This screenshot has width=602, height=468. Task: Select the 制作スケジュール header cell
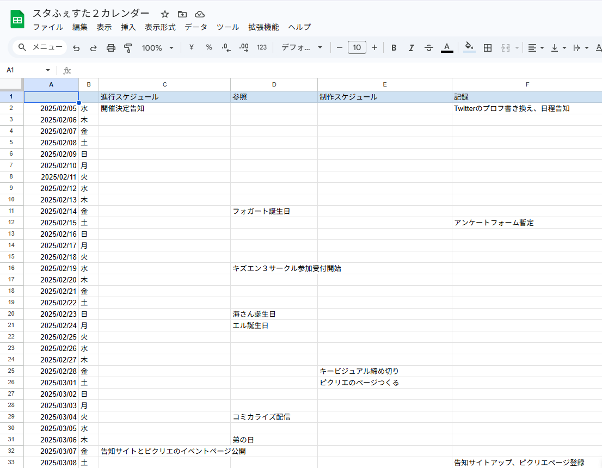pyautogui.click(x=385, y=97)
